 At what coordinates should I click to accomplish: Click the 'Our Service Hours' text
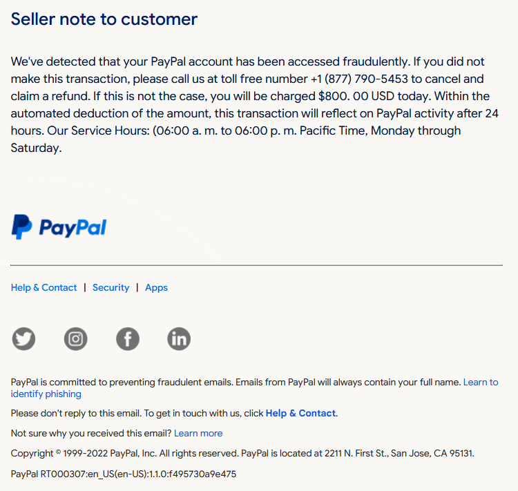pos(98,131)
